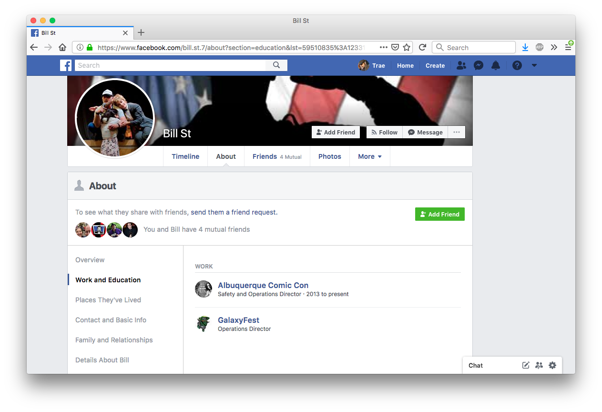This screenshot has width=602, height=412.
Task: Click the Facebook logo in the header
Action: pos(66,65)
